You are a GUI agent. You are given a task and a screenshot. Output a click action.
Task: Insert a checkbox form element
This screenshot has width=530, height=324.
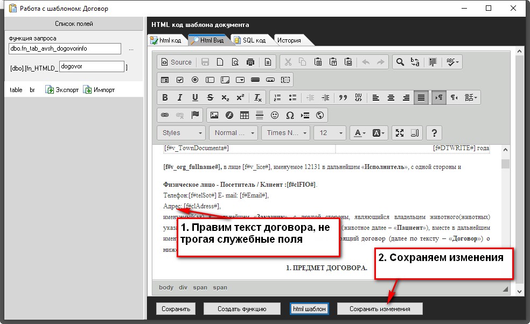coord(180,80)
